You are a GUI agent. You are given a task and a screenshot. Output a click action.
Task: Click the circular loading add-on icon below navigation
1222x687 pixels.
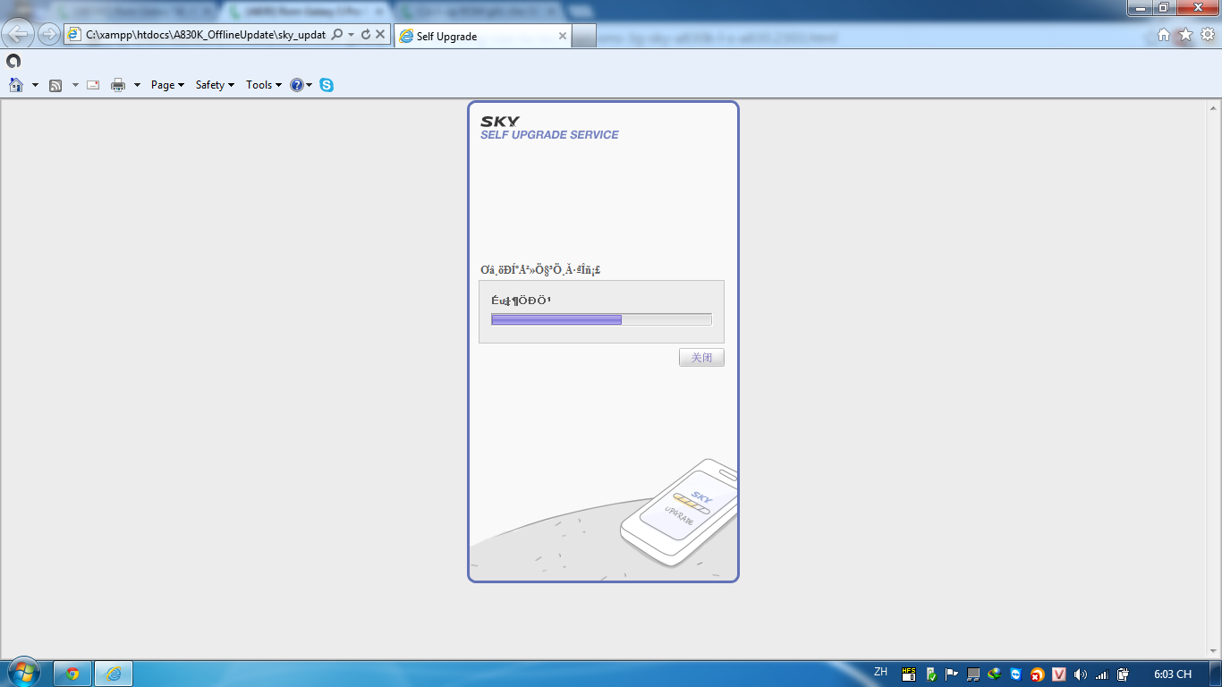tap(13, 61)
